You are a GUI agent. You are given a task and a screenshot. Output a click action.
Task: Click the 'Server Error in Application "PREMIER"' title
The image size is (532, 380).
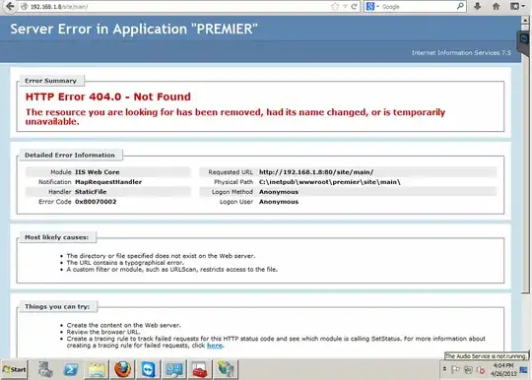134,29
